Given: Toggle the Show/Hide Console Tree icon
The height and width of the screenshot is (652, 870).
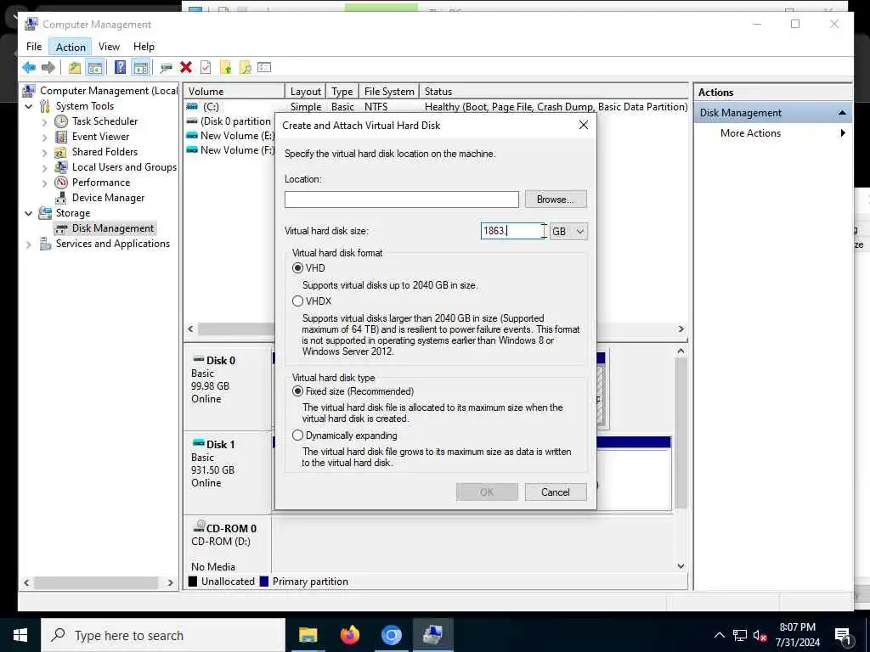Looking at the screenshot, I should [x=95, y=68].
